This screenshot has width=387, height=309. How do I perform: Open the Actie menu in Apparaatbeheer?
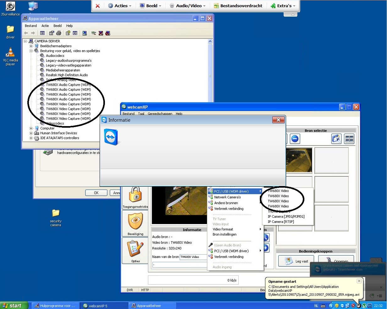[x=45, y=26]
